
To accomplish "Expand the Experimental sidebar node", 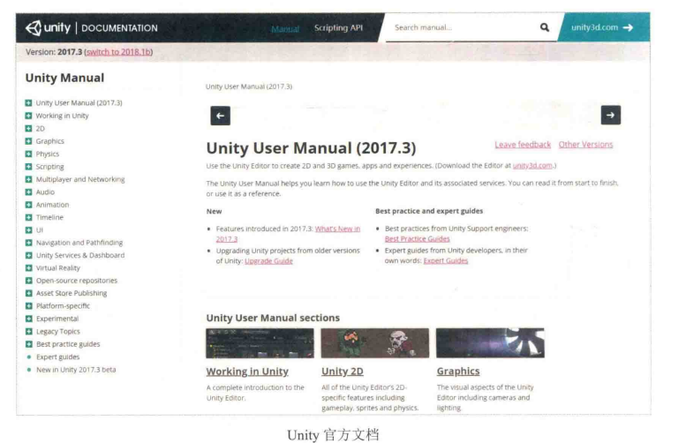I will 28,319.
